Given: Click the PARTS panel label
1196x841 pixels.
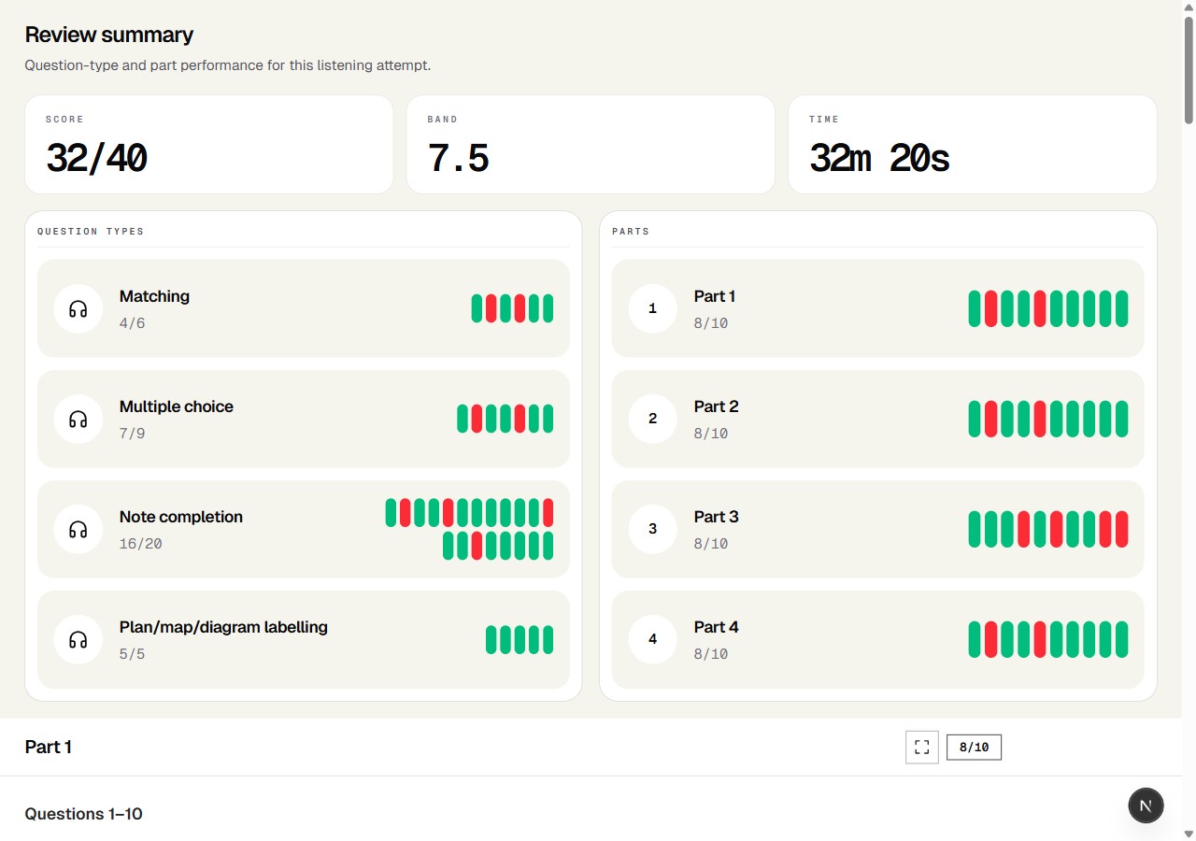Looking at the screenshot, I should pyautogui.click(x=631, y=232).
